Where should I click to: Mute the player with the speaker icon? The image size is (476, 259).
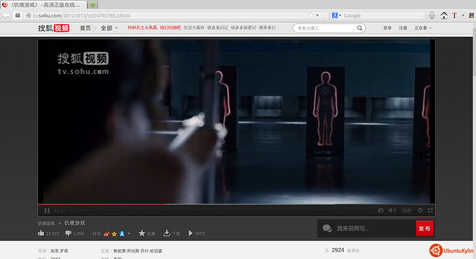[x=392, y=211]
